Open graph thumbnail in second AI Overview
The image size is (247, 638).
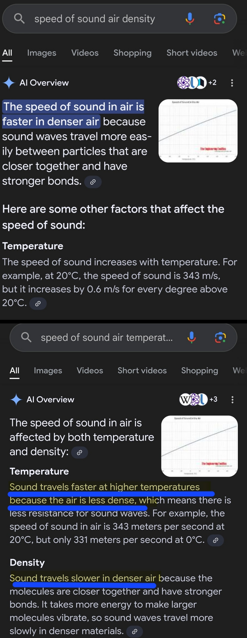199,446
